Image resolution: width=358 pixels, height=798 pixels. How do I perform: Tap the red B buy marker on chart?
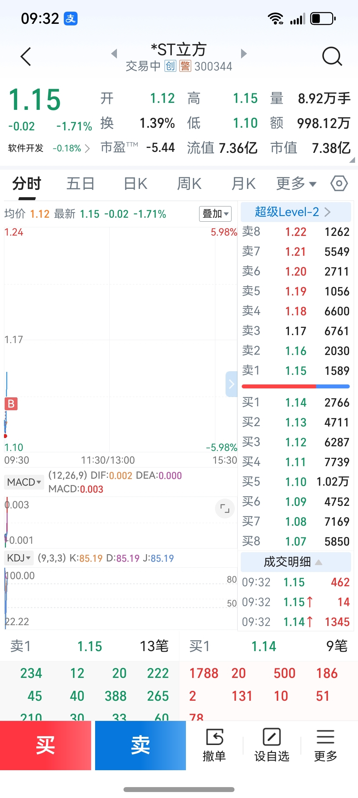[11, 404]
